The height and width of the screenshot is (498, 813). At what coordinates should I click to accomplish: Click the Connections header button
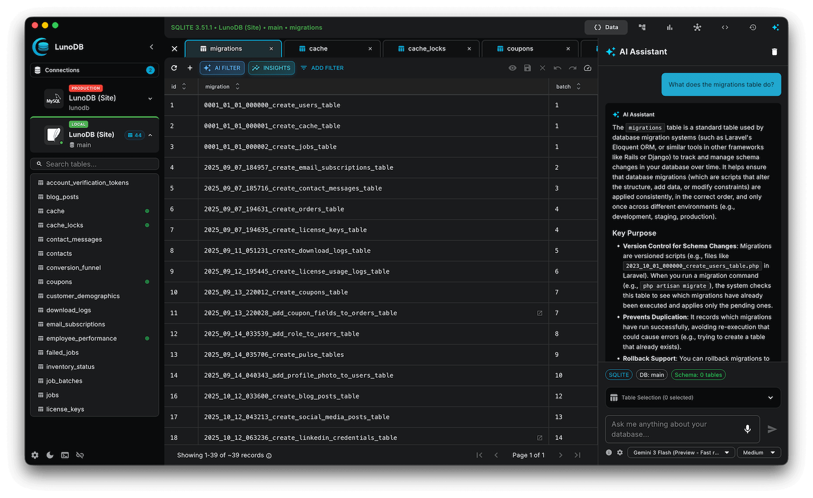(x=94, y=70)
